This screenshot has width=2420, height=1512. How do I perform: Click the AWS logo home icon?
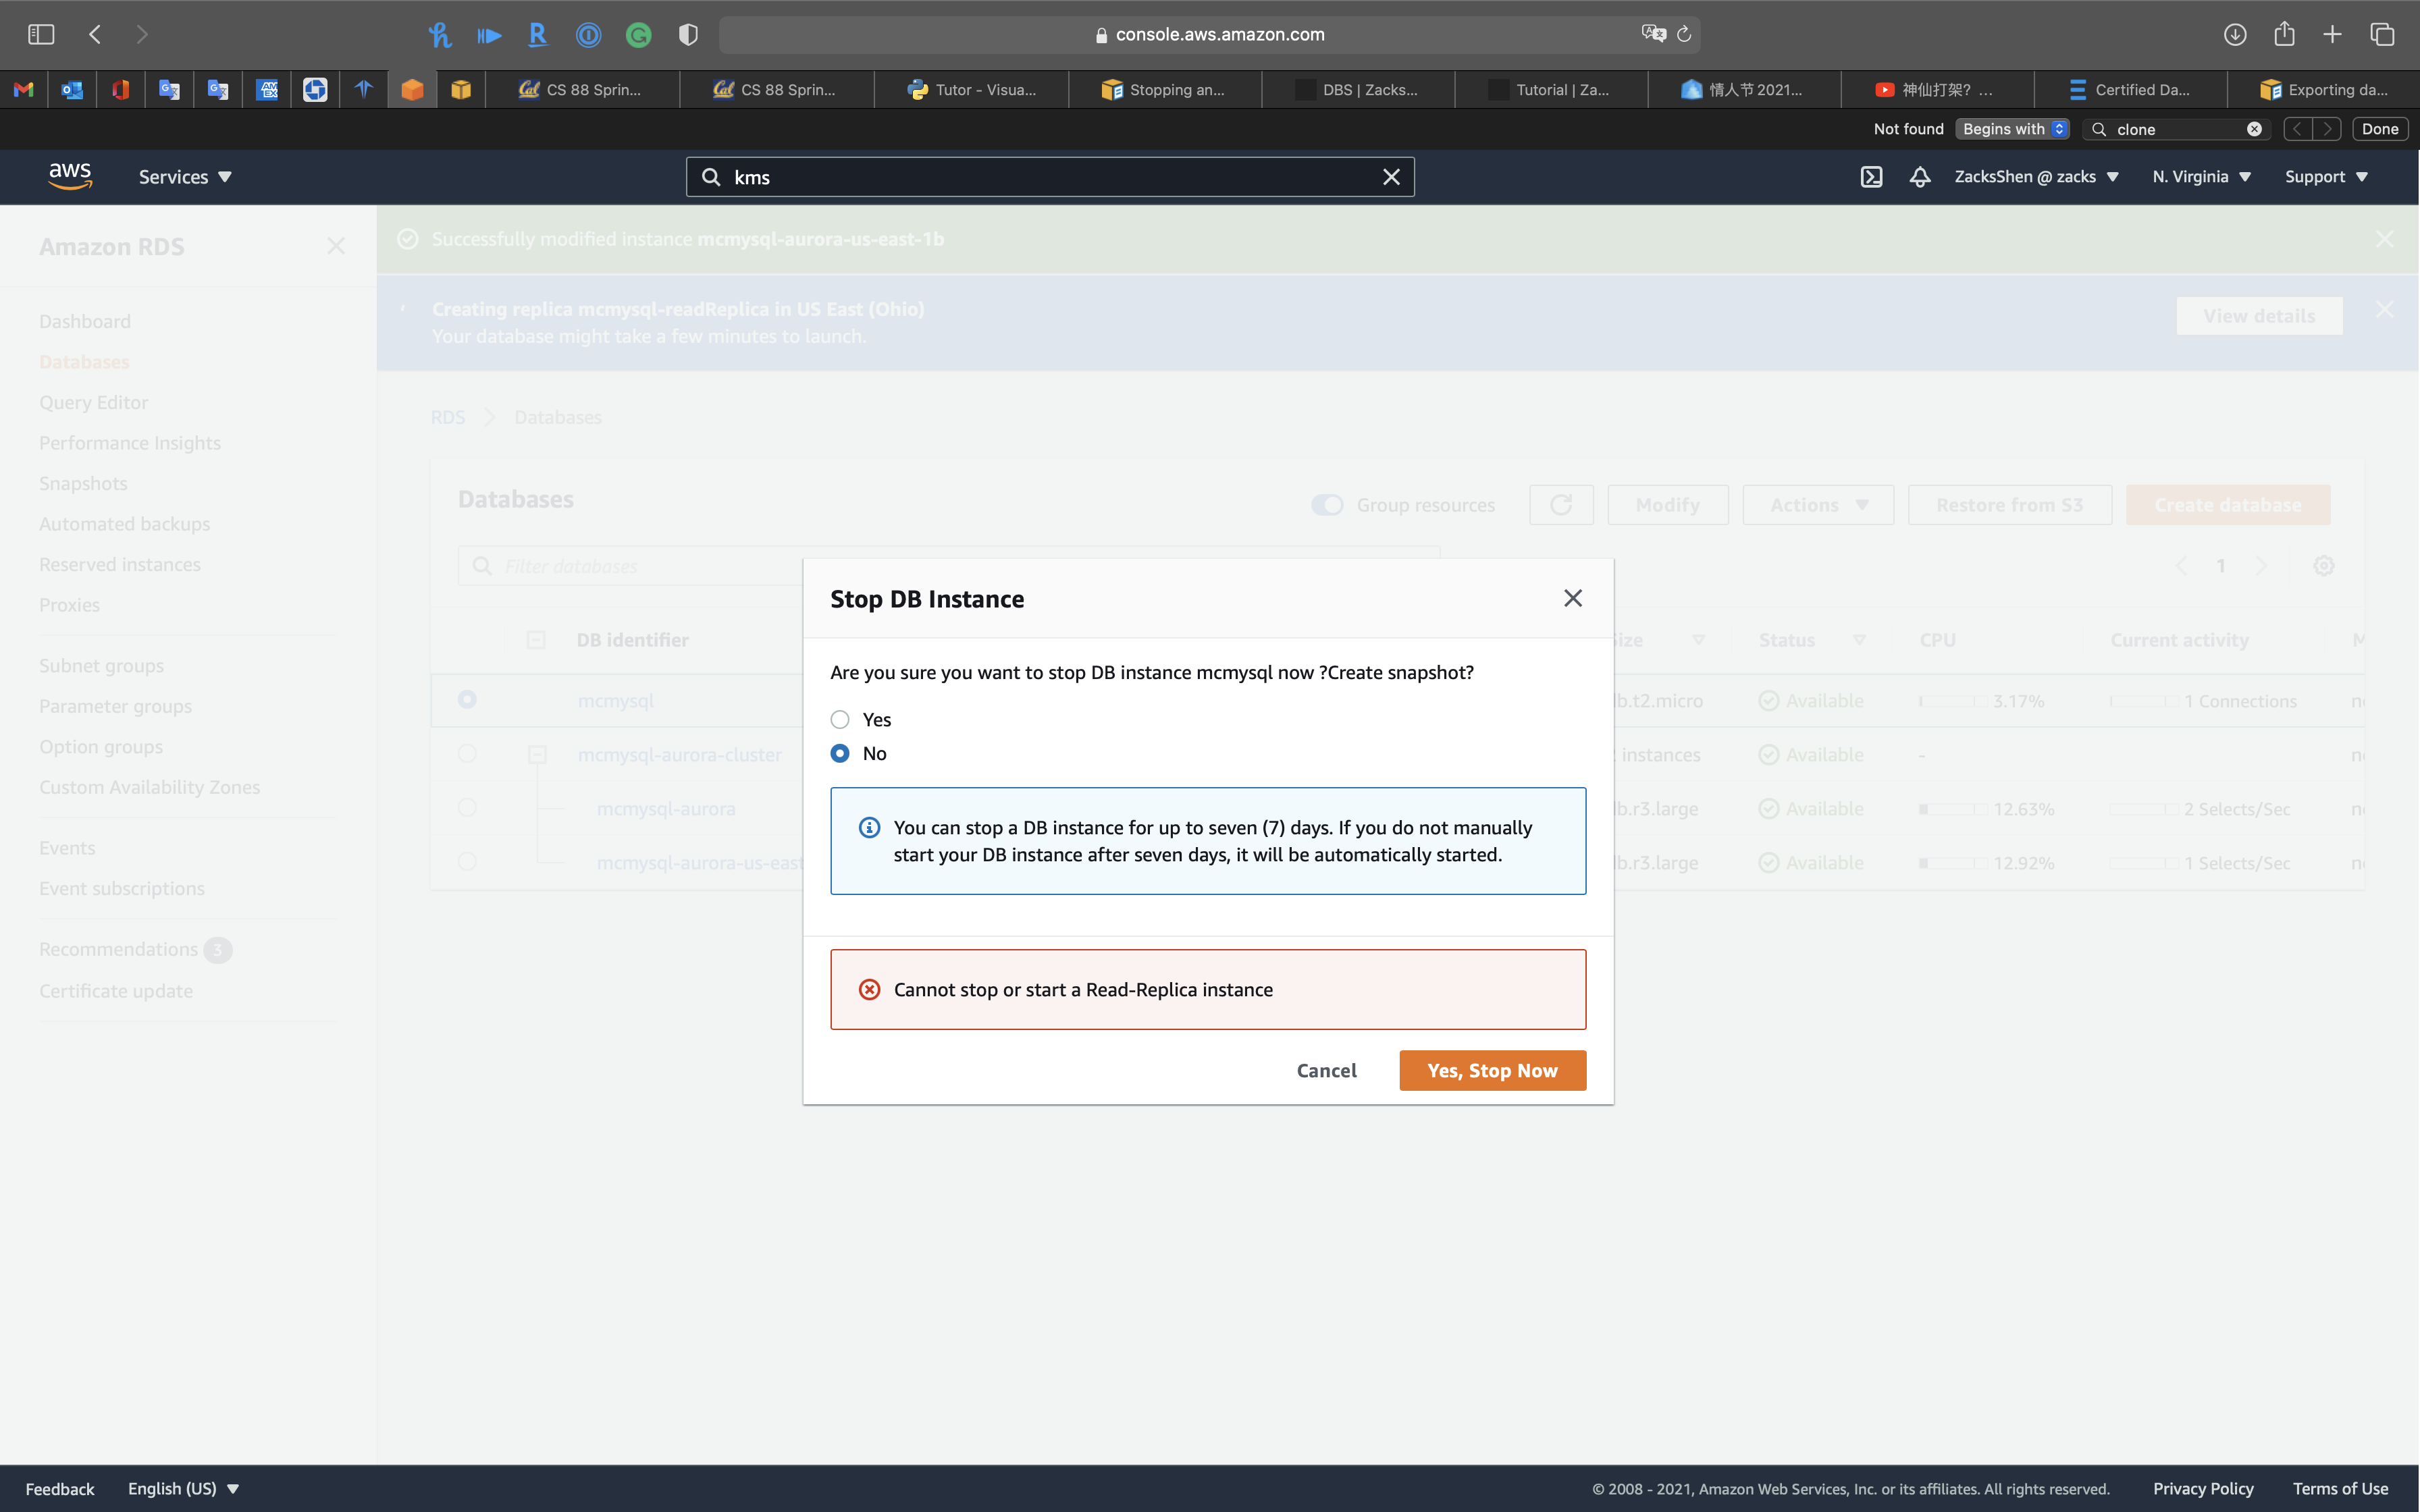70,176
